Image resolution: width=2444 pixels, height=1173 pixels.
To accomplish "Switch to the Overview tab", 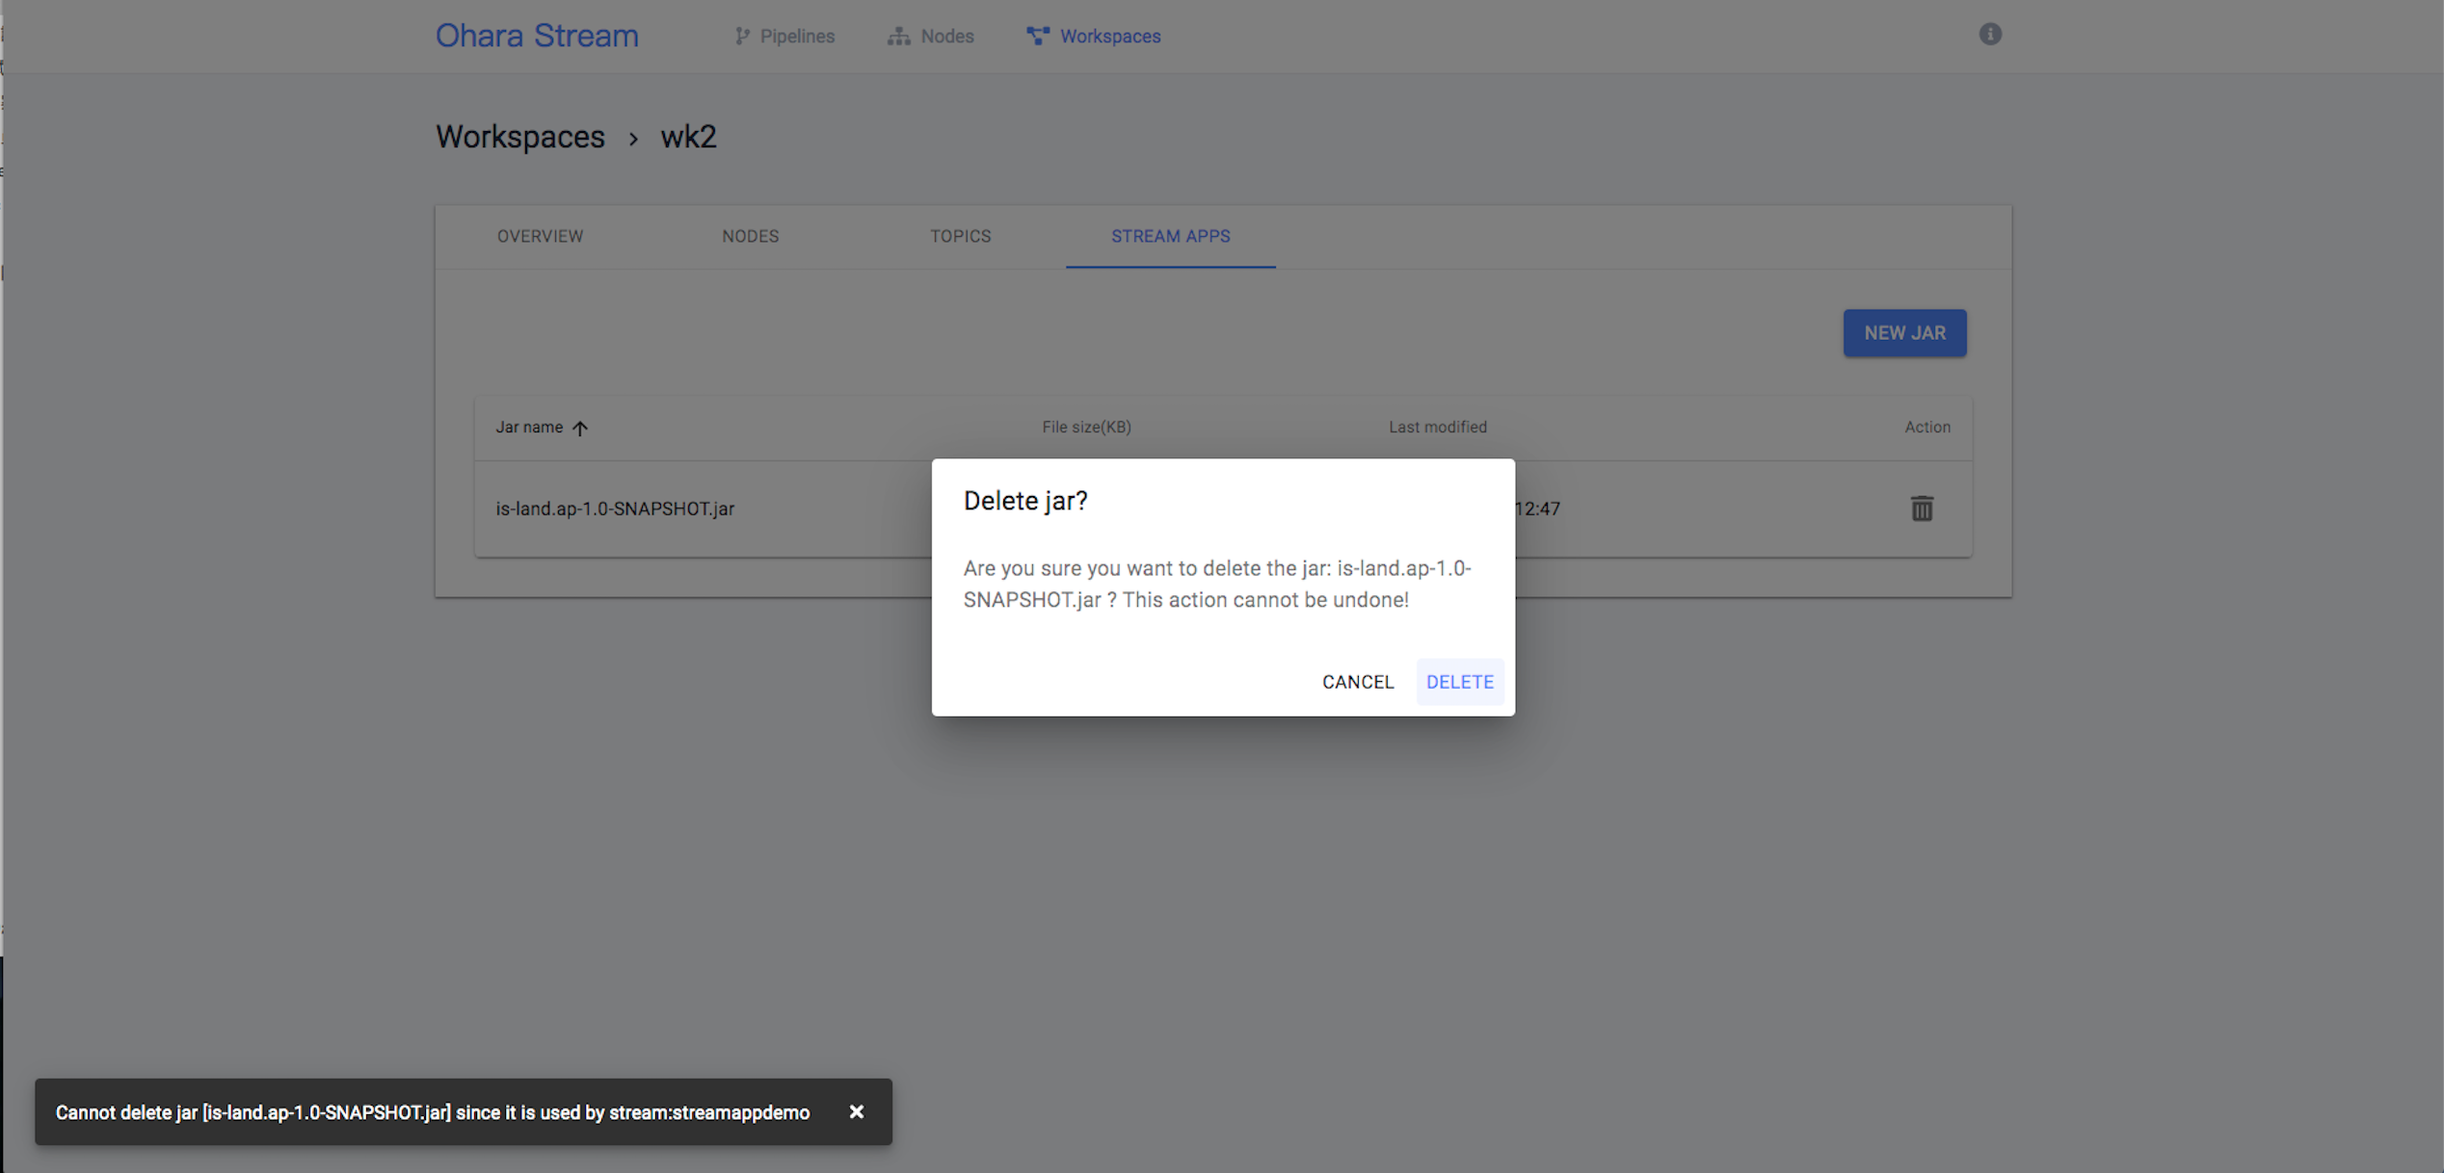I will [540, 236].
